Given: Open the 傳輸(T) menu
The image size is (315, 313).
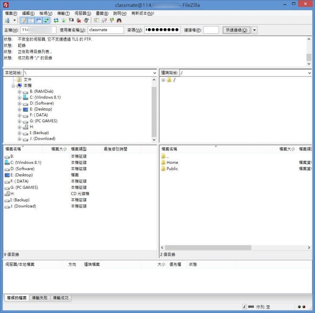Looking at the screenshot, I should point(64,13).
